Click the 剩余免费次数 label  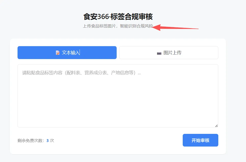[30, 140]
